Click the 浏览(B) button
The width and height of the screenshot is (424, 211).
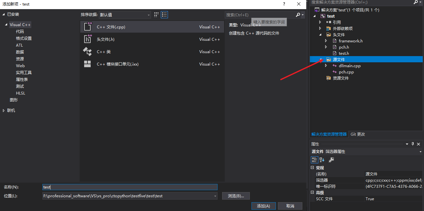tap(236, 196)
